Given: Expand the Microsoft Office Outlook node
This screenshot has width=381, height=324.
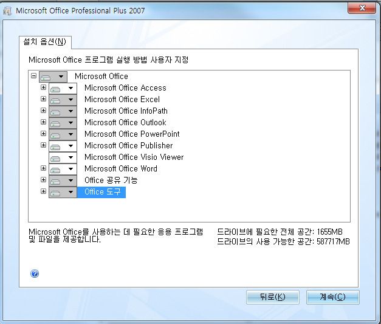Looking at the screenshot, I should tap(44, 122).
